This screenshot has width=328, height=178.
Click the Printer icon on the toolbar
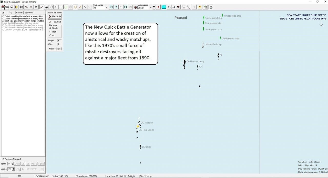pyautogui.click(x=211, y=7)
